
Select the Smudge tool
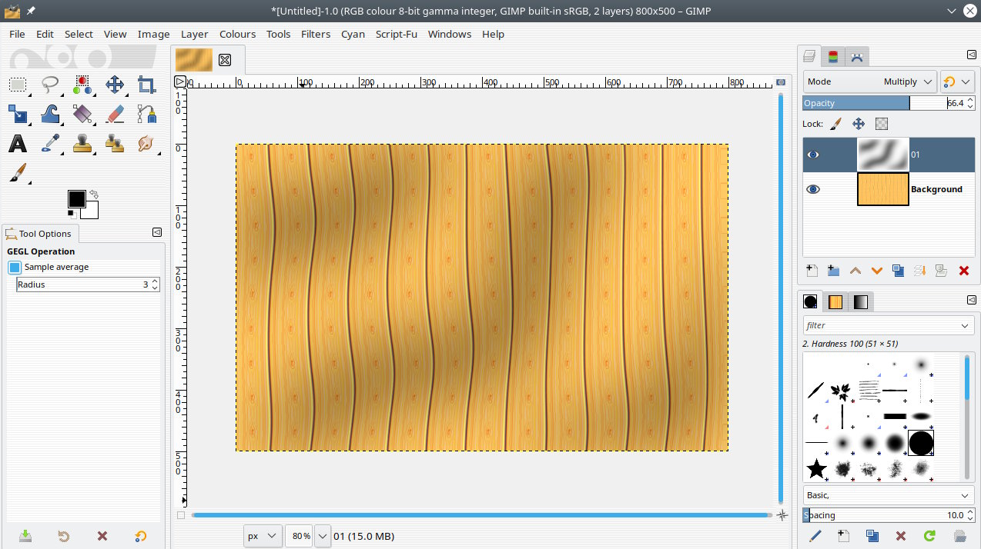tap(146, 143)
